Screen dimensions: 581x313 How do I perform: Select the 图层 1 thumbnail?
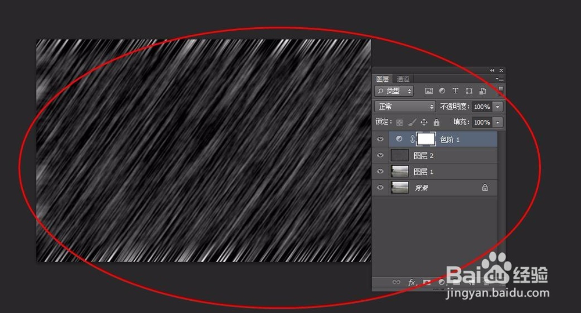point(400,171)
